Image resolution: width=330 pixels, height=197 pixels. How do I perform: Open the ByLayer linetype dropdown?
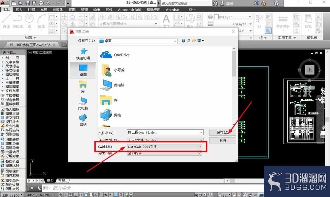tap(233, 24)
